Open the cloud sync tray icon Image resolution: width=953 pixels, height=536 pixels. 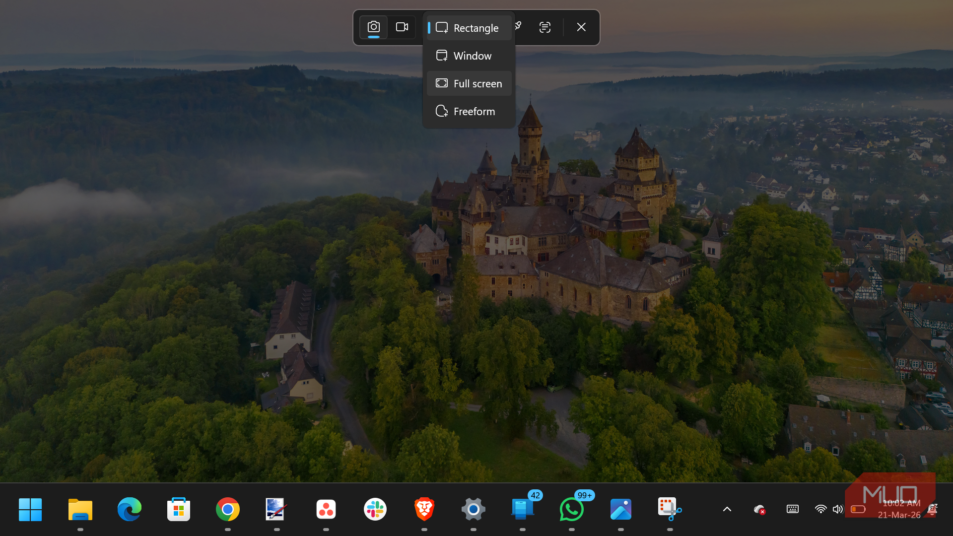[759, 509]
